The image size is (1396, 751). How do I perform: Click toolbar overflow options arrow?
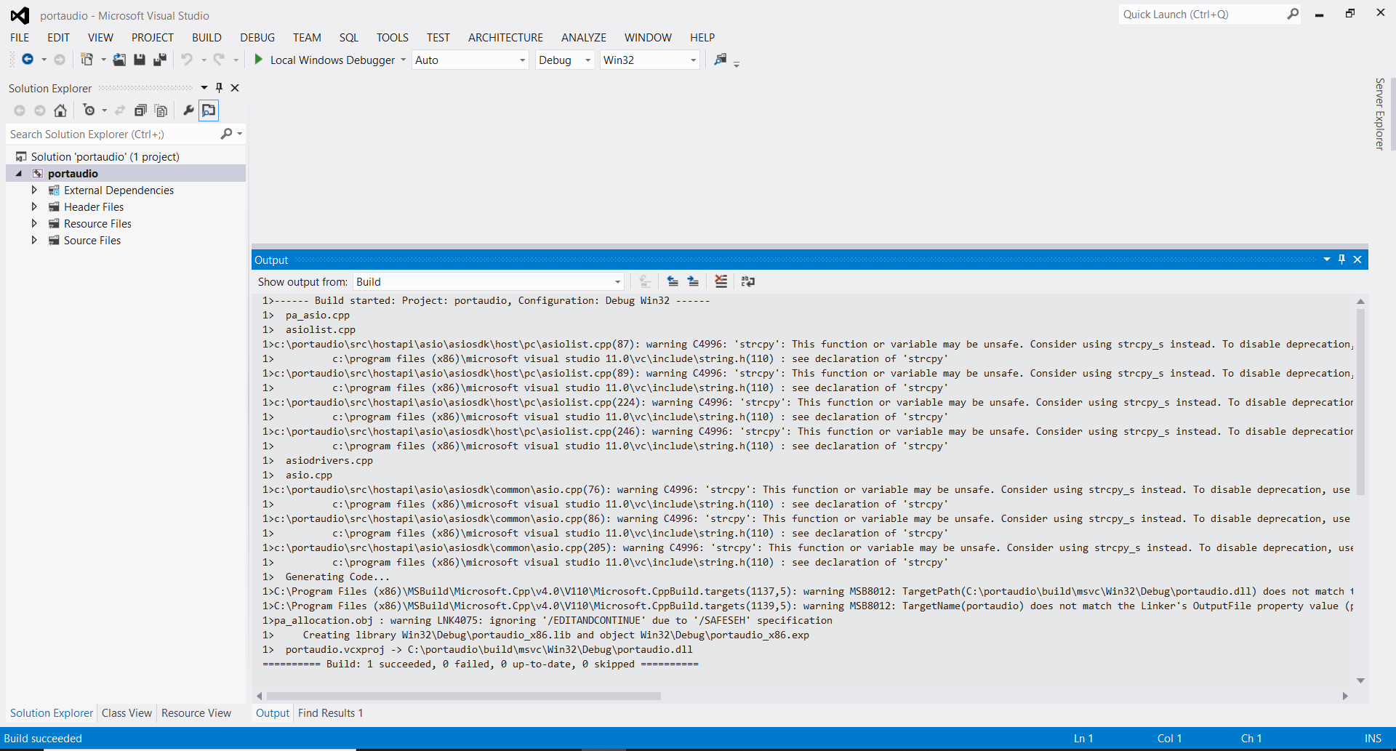[737, 65]
